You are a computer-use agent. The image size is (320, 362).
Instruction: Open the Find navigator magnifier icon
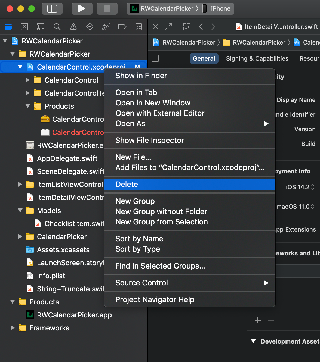[57, 27]
